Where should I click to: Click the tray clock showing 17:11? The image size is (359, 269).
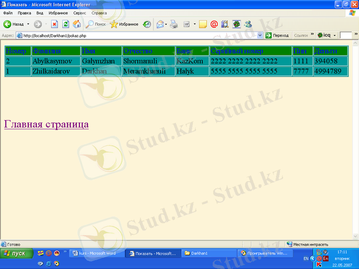[342, 252]
